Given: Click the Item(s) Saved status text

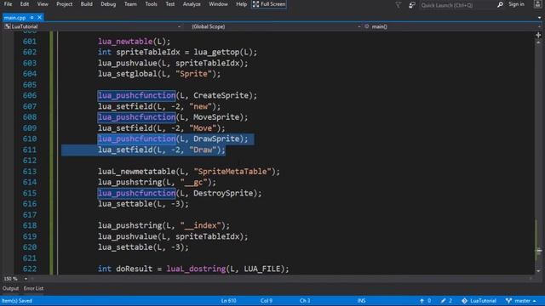Looking at the screenshot, I should pos(17,301).
